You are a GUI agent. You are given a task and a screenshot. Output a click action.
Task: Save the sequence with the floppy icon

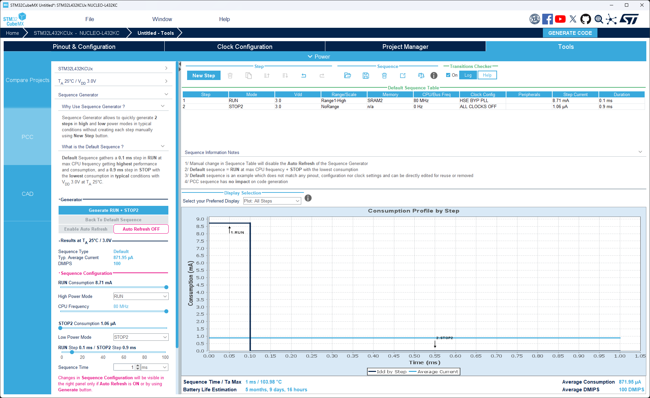click(x=366, y=76)
